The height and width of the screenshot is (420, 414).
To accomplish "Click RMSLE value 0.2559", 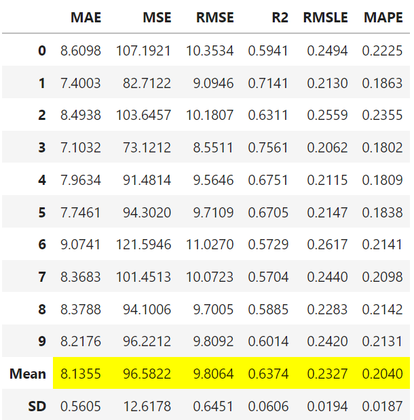I will [327, 115].
